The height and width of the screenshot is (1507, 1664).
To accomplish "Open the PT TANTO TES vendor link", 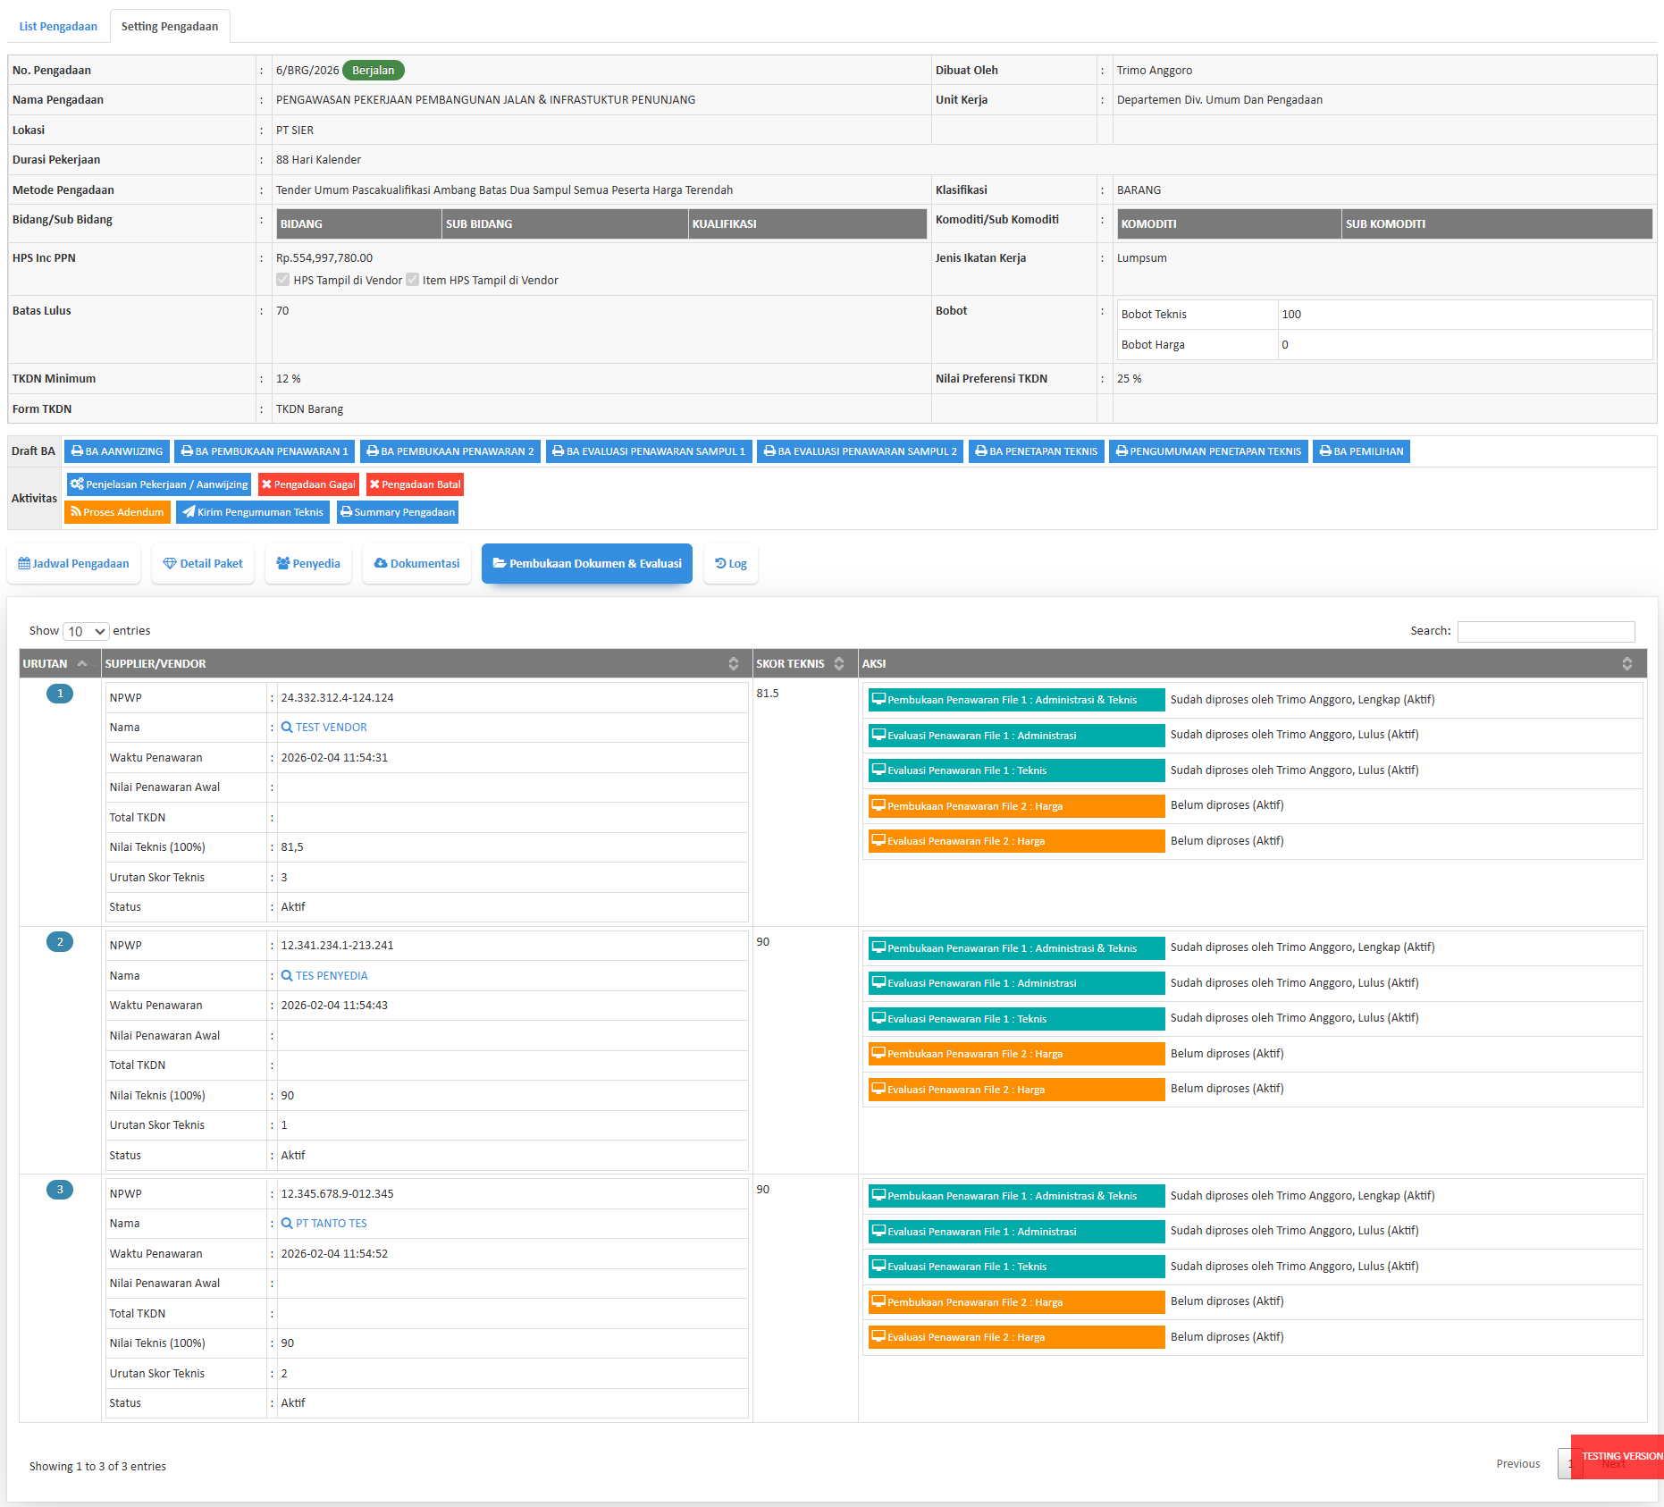I will click(x=331, y=1224).
